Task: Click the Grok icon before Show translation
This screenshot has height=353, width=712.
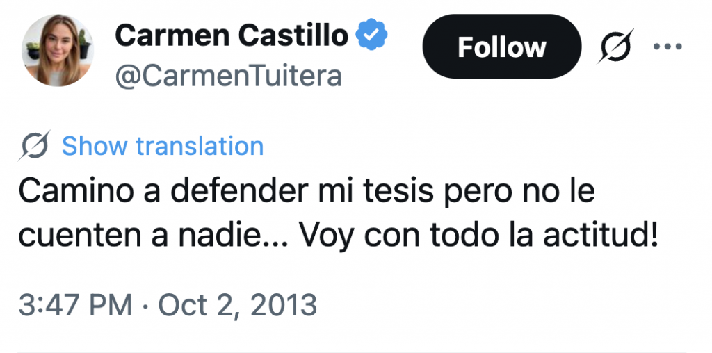Action: (35, 147)
